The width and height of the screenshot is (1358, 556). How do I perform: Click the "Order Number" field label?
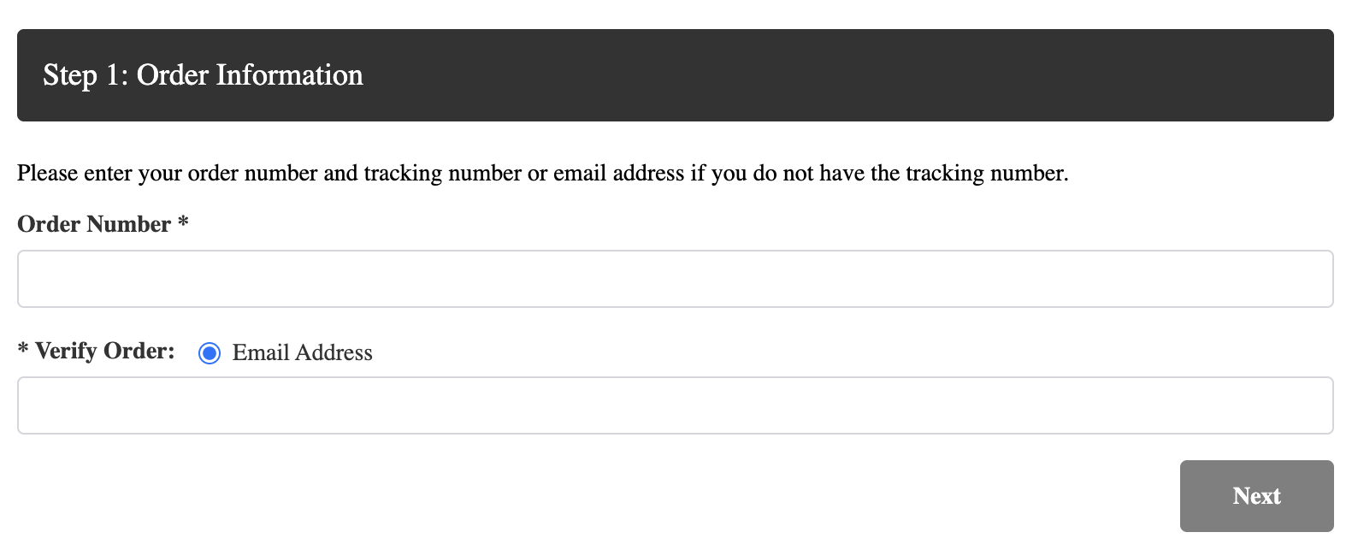pyautogui.click(x=94, y=224)
